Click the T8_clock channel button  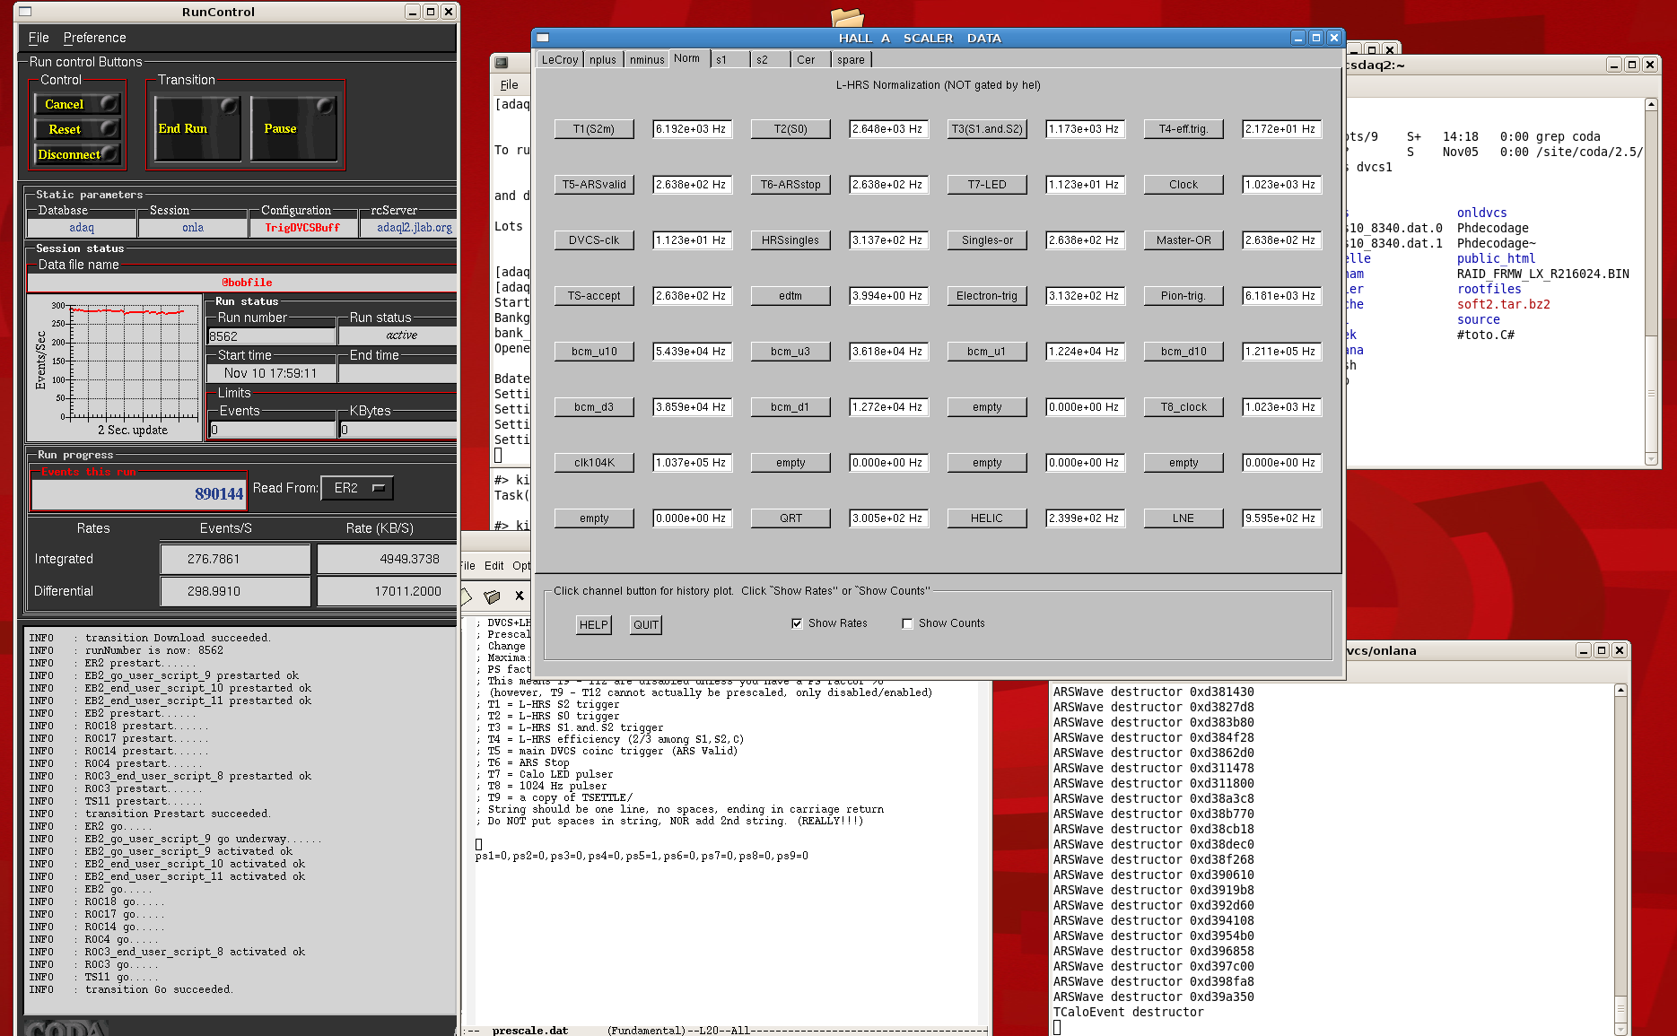click(1184, 407)
